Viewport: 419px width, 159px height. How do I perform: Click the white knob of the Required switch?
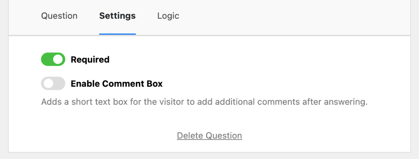[x=58, y=59]
